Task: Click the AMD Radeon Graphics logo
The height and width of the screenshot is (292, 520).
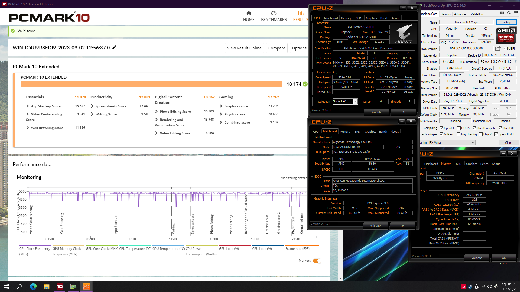Action: pos(506,35)
